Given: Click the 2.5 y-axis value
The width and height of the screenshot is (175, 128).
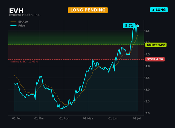Looking at the screenshot, I should point(147,101).
